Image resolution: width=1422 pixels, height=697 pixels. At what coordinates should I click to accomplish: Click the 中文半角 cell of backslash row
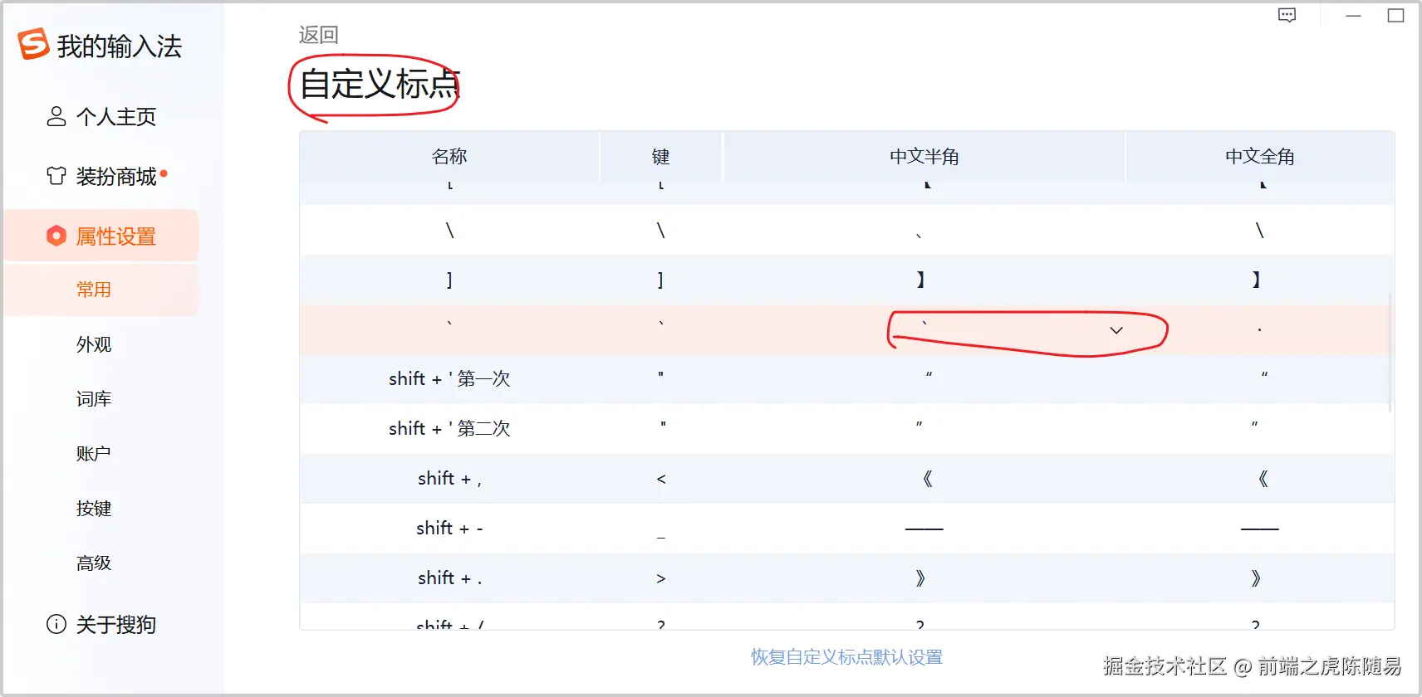924,230
